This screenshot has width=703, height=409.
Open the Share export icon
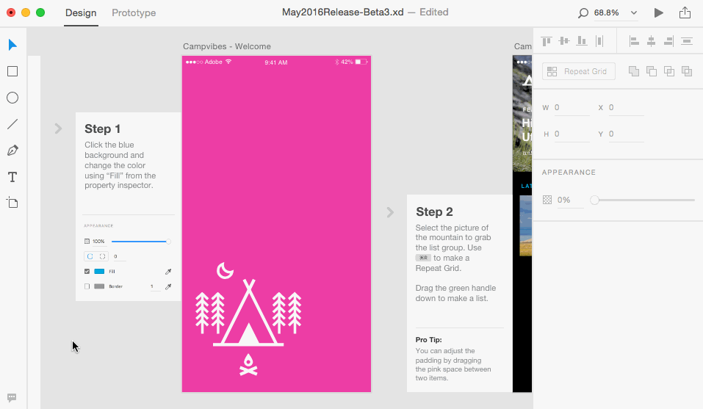(x=685, y=12)
